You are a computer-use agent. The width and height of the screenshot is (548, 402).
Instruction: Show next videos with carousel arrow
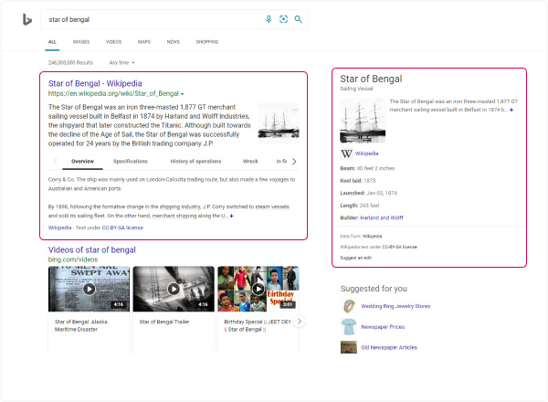tap(300, 322)
